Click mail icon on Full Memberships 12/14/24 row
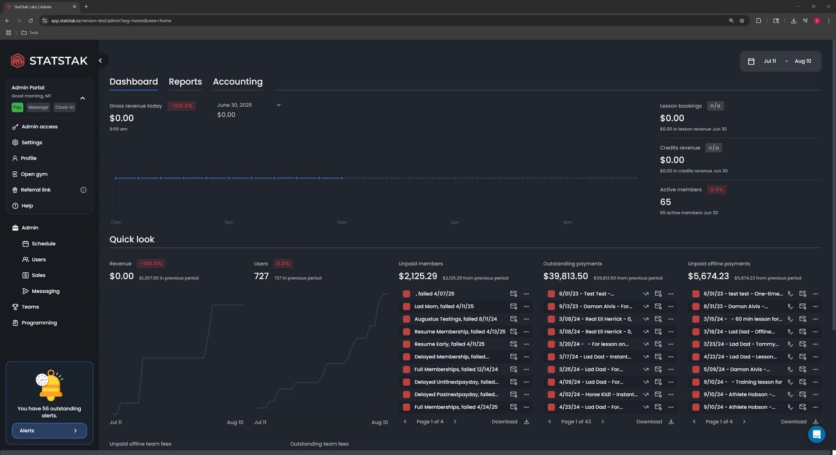This screenshot has height=455, width=836. (513, 370)
